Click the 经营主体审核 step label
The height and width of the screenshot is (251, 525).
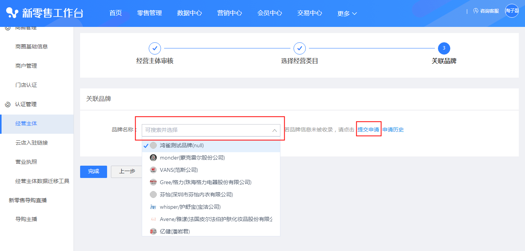155,61
